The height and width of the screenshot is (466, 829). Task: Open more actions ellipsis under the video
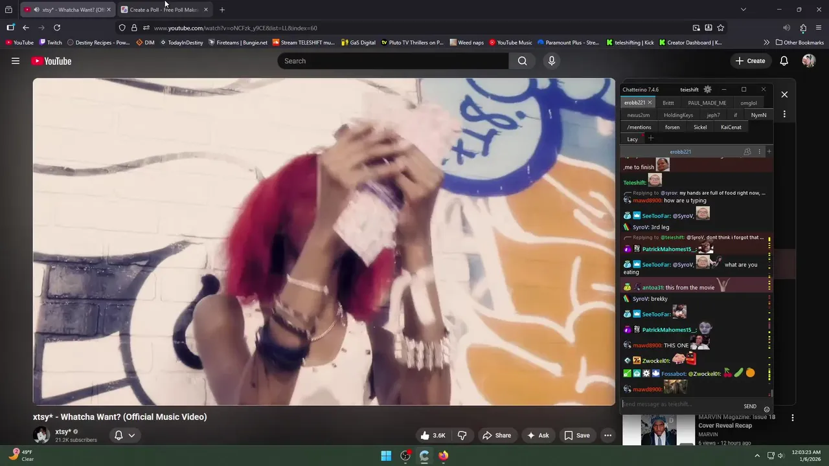pyautogui.click(x=608, y=436)
